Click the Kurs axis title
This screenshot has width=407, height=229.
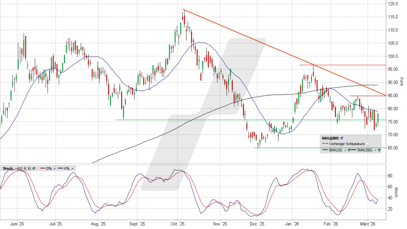coord(401,82)
